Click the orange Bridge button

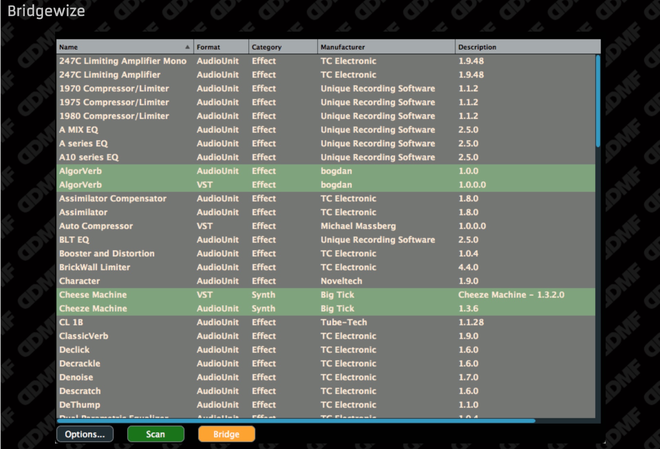point(226,434)
